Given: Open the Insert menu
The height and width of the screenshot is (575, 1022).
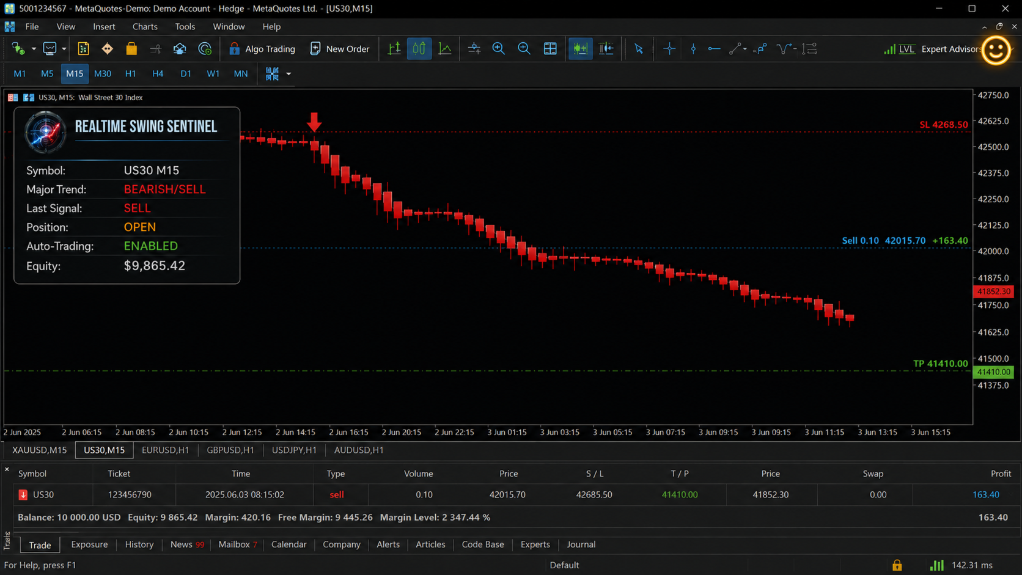Looking at the screenshot, I should (x=104, y=27).
